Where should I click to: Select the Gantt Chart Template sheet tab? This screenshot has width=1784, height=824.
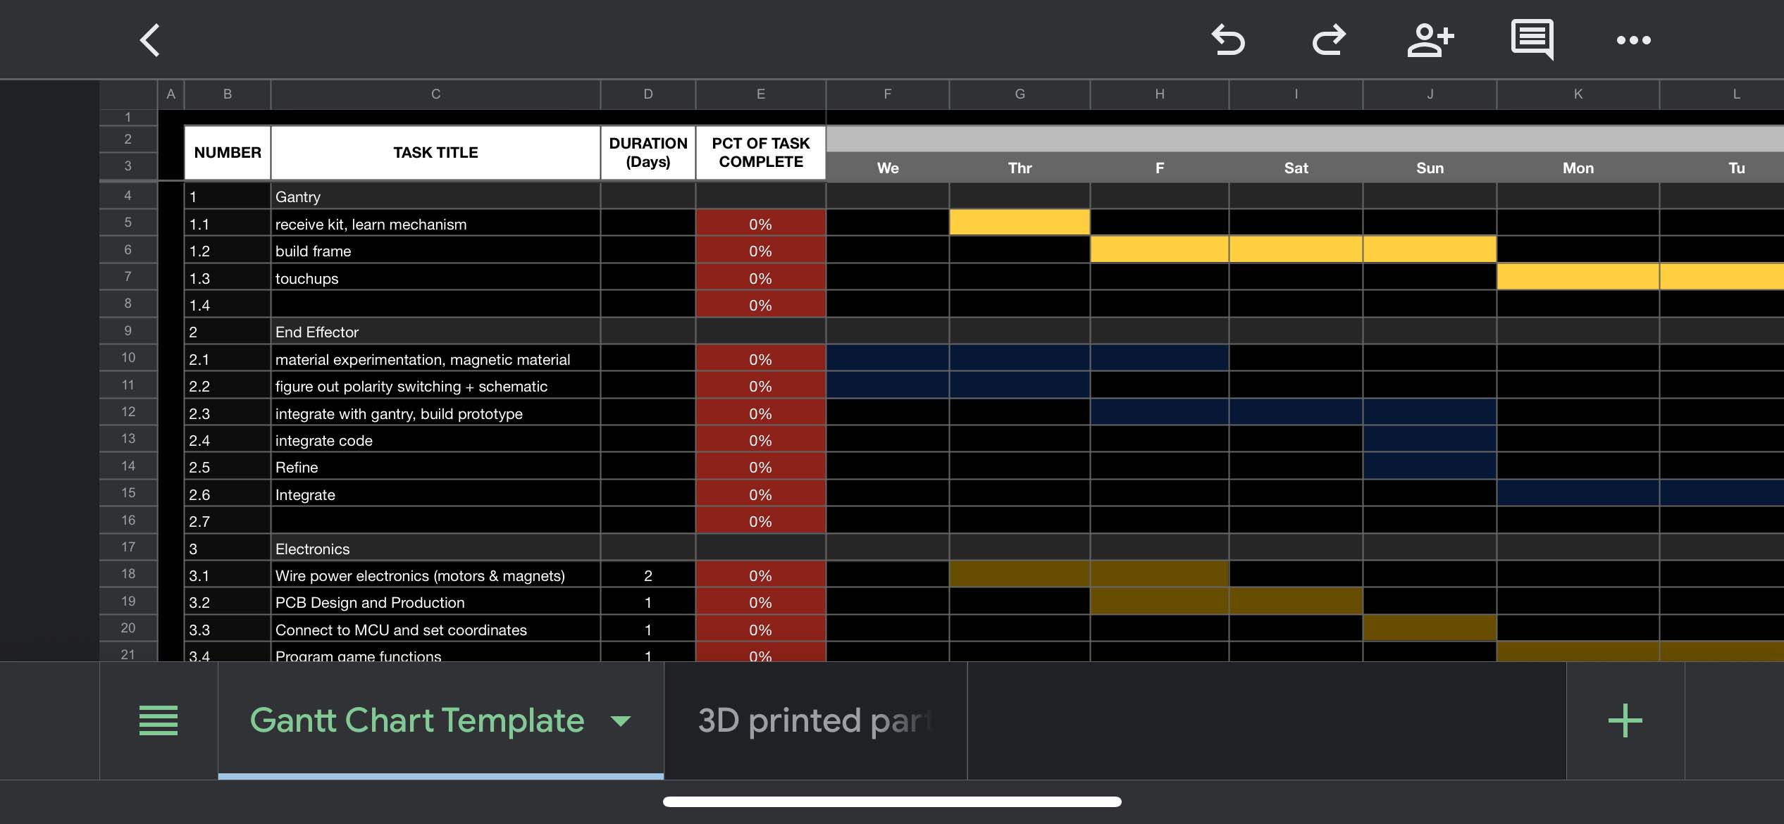tap(417, 720)
